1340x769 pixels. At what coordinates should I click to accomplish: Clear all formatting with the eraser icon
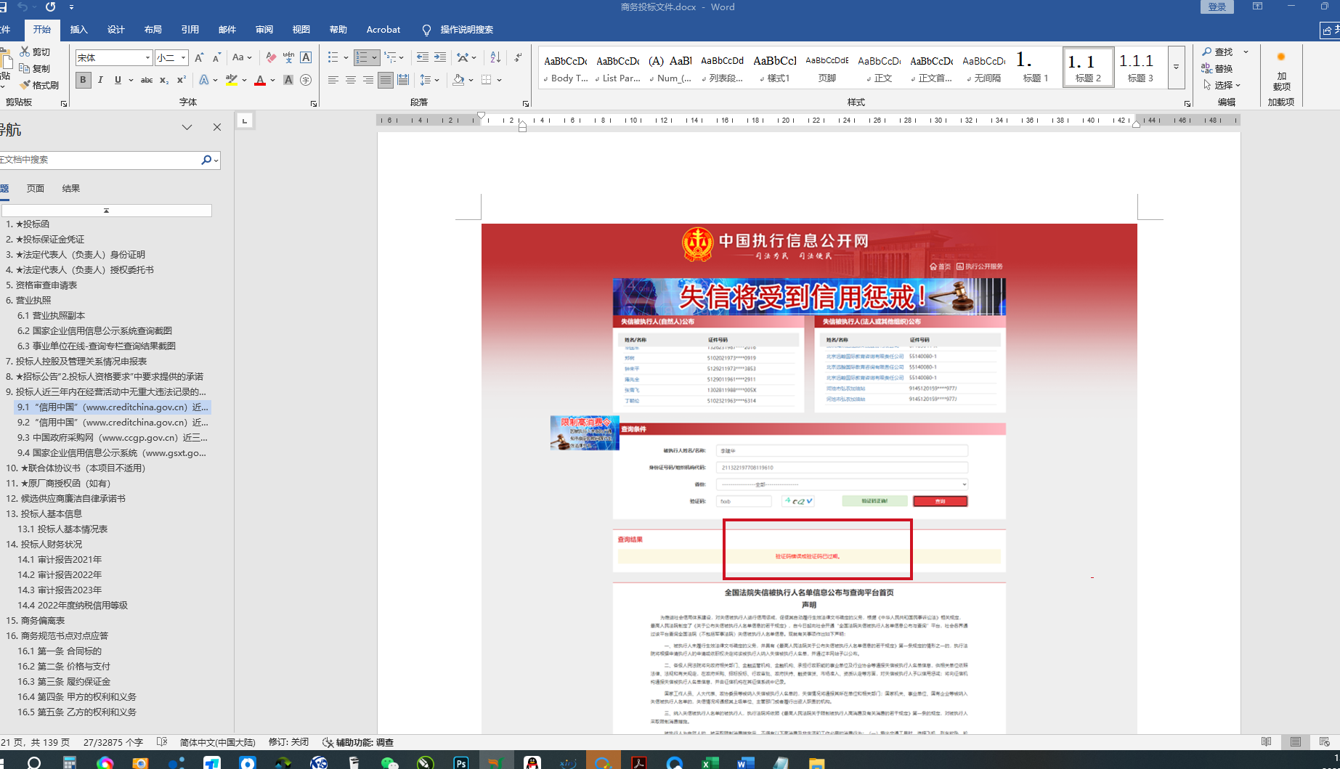pyautogui.click(x=271, y=57)
